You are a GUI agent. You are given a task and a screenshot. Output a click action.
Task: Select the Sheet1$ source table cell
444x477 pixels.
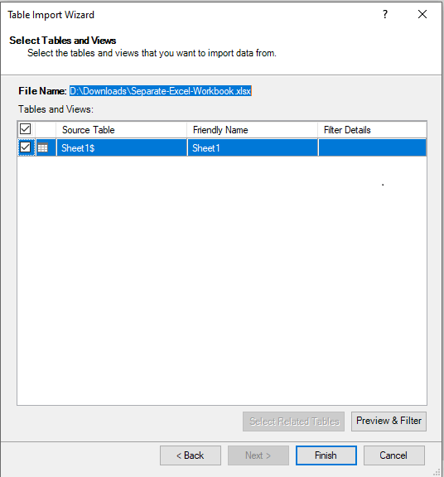tap(122, 148)
